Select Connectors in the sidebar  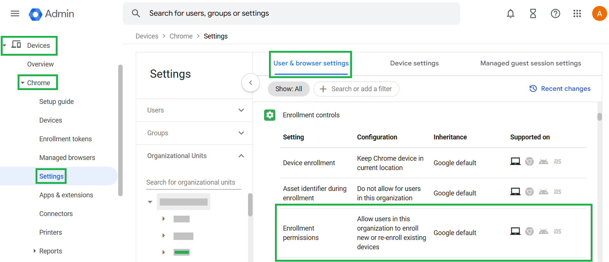[x=56, y=214]
